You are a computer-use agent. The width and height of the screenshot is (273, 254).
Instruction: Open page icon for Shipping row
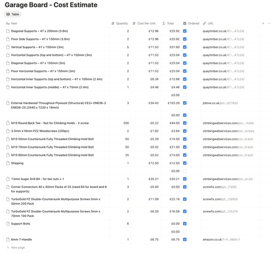[8, 163]
